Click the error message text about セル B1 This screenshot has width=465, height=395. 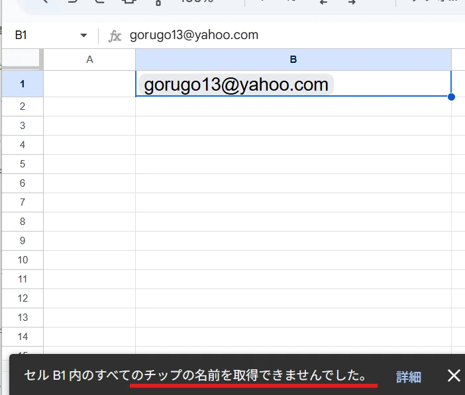coord(195,375)
